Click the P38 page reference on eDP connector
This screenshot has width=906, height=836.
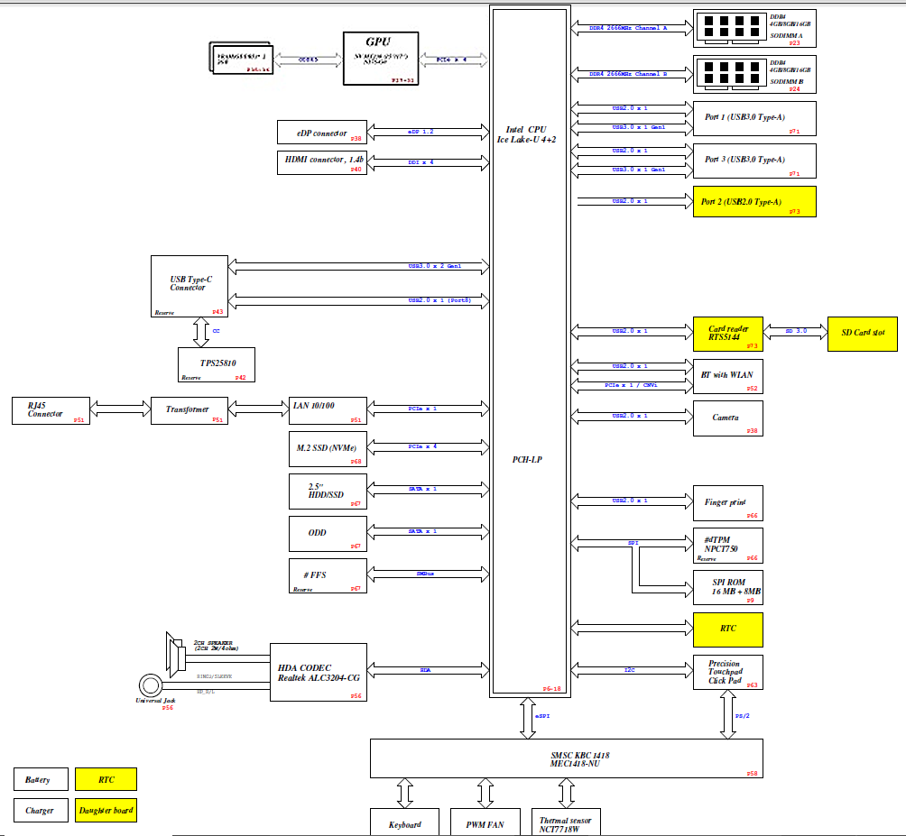356,139
